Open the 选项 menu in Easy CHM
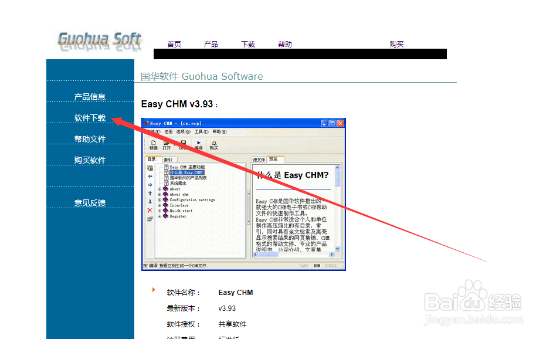The height and width of the screenshot is (339, 553). [184, 131]
